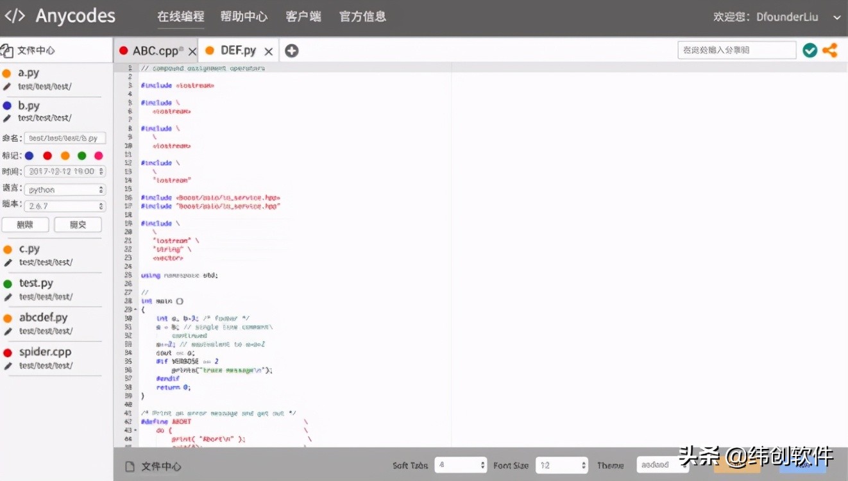
Task: Choose the blue tag color
Action: [29, 156]
